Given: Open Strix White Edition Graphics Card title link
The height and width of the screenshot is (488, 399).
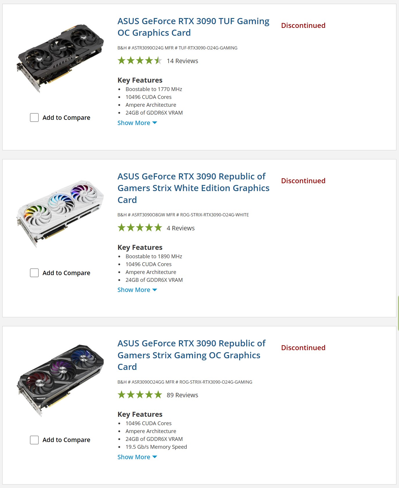Looking at the screenshot, I should (193, 188).
